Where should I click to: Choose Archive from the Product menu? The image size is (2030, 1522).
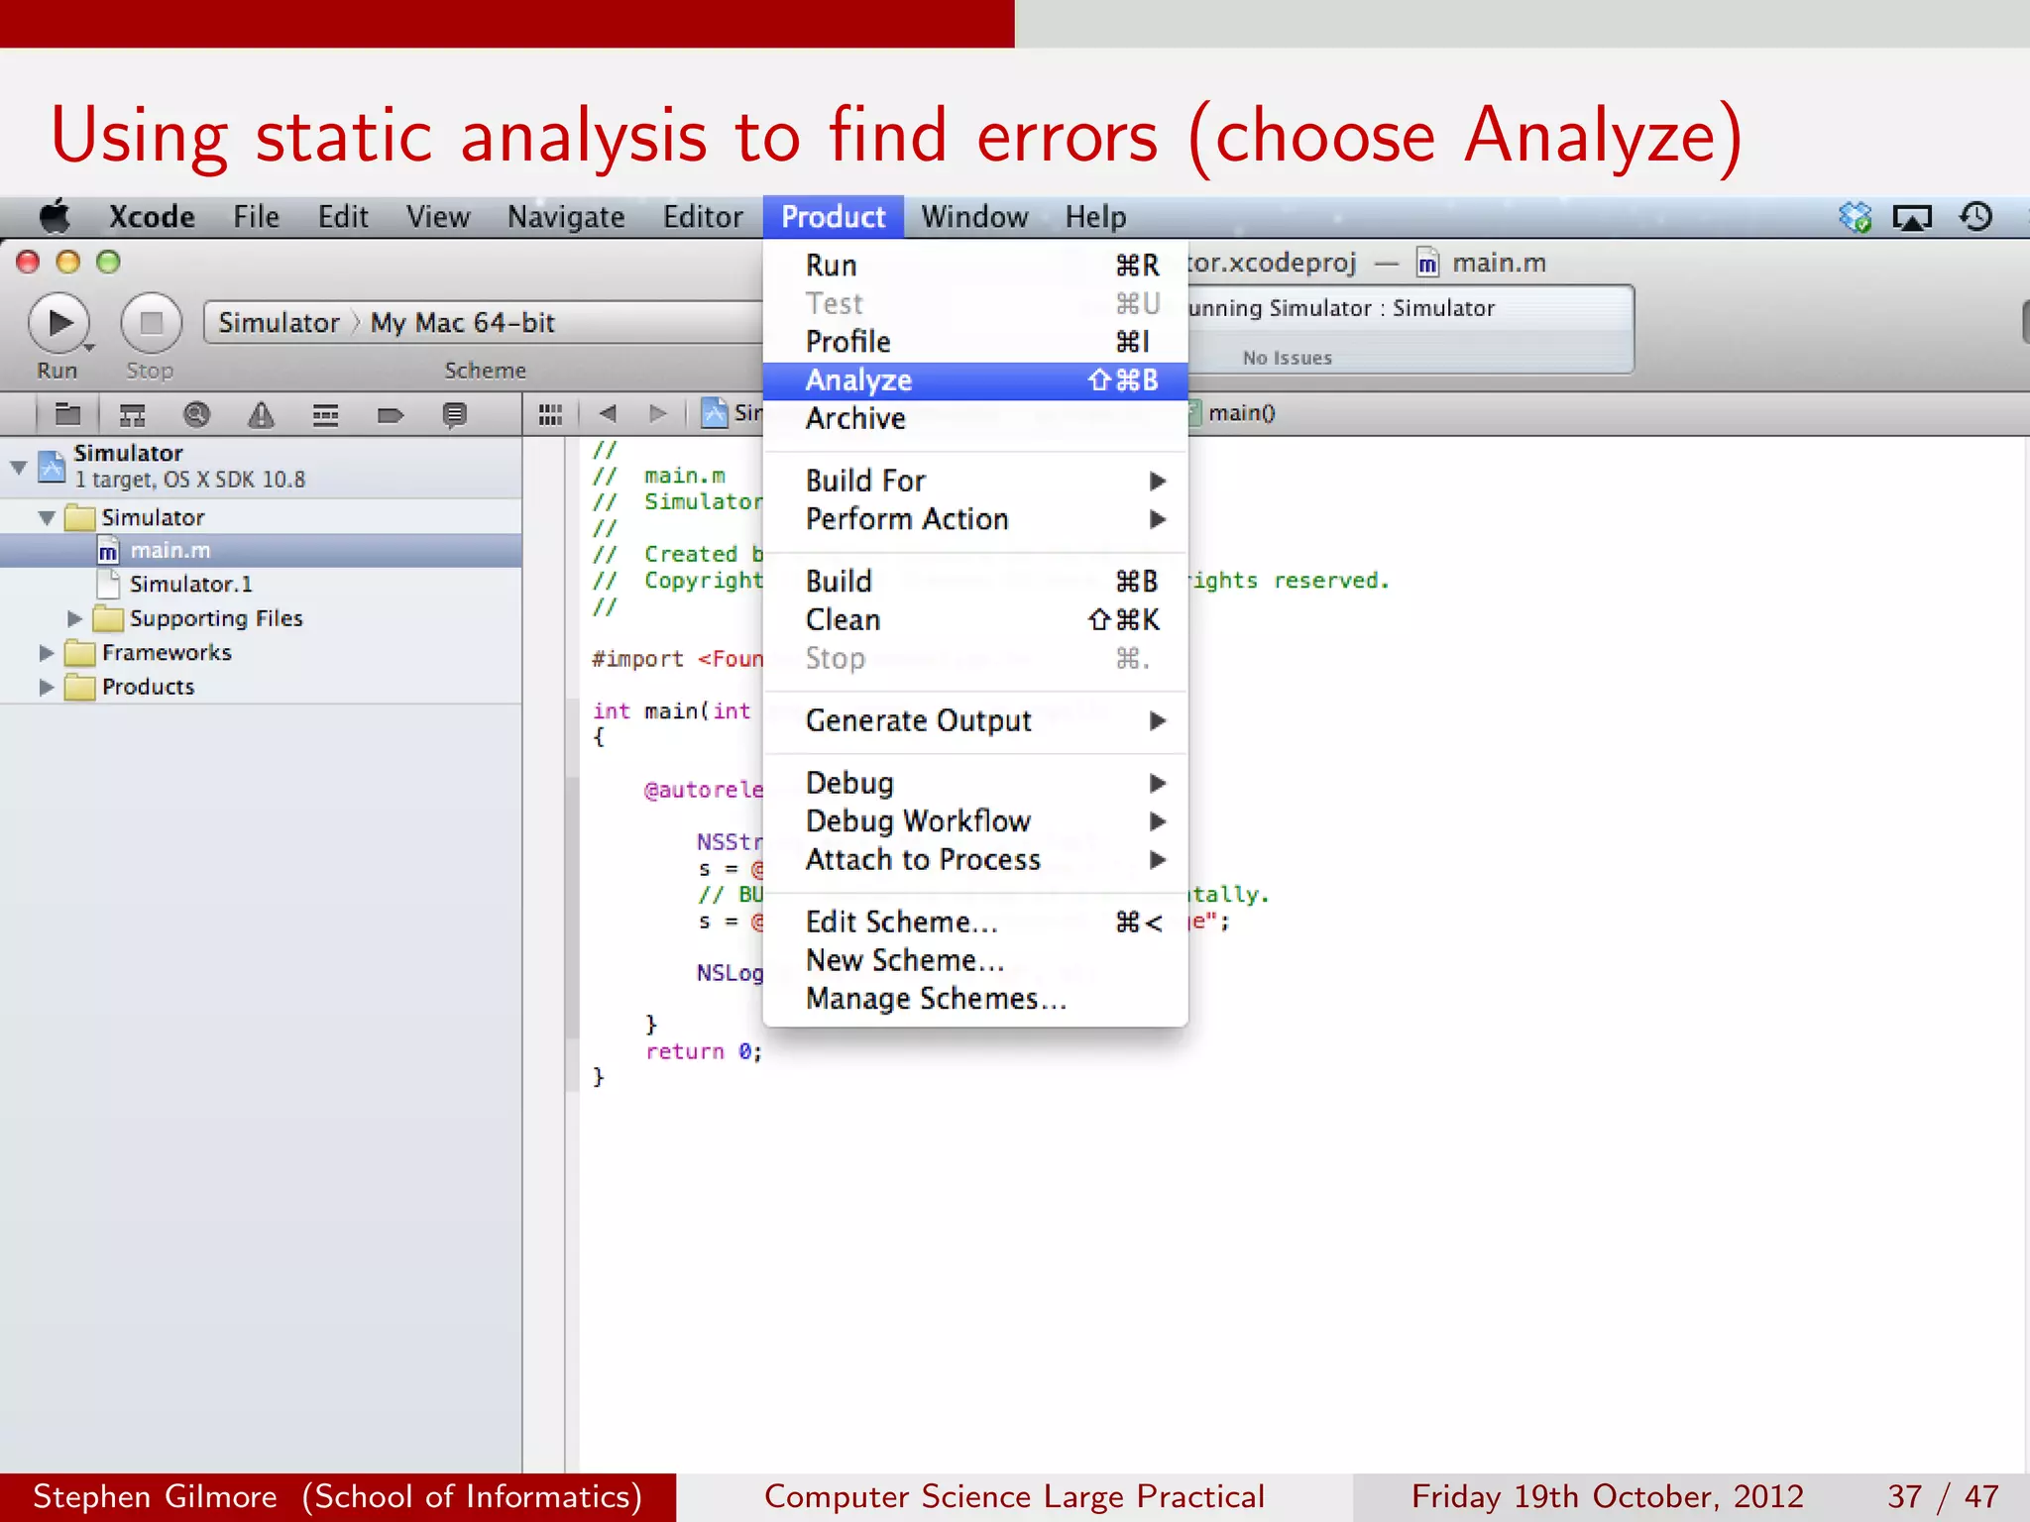click(975, 419)
